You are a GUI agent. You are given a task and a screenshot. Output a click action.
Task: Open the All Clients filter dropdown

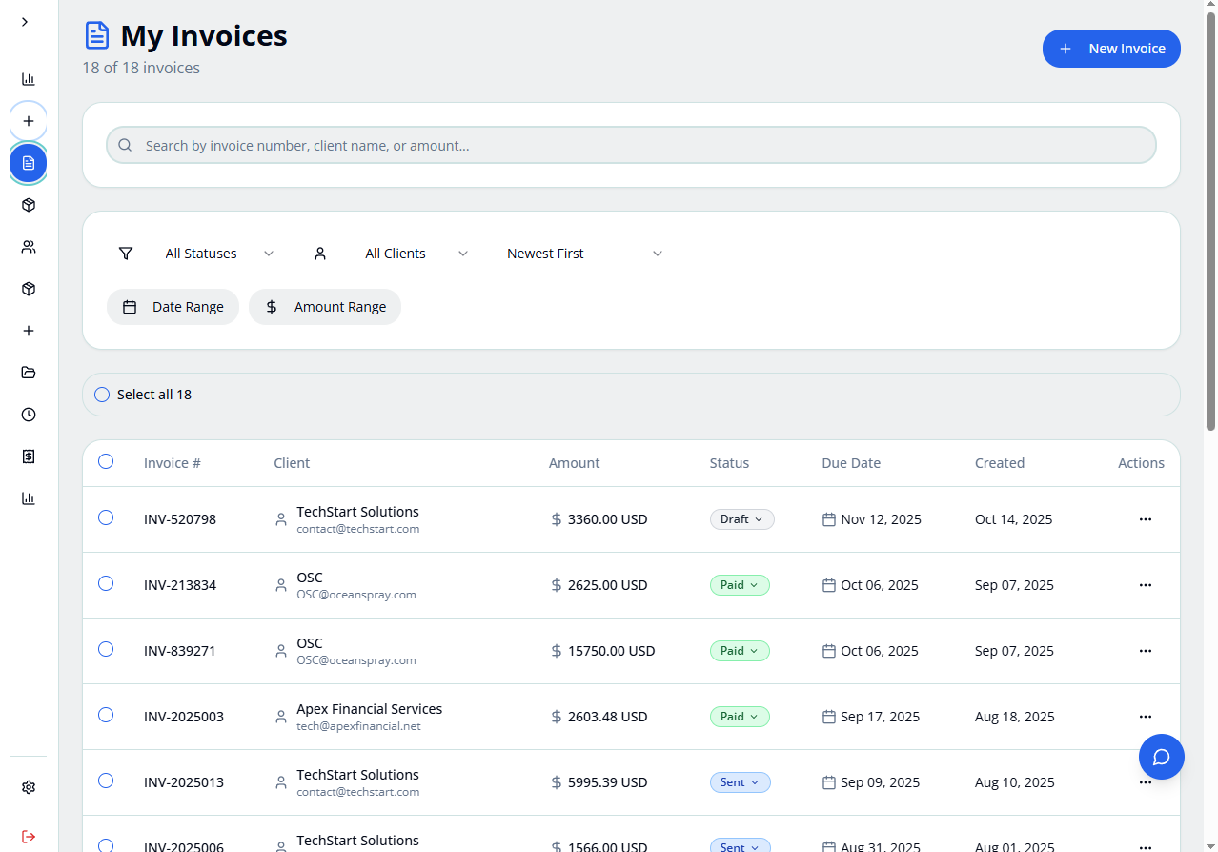(x=414, y=253)
